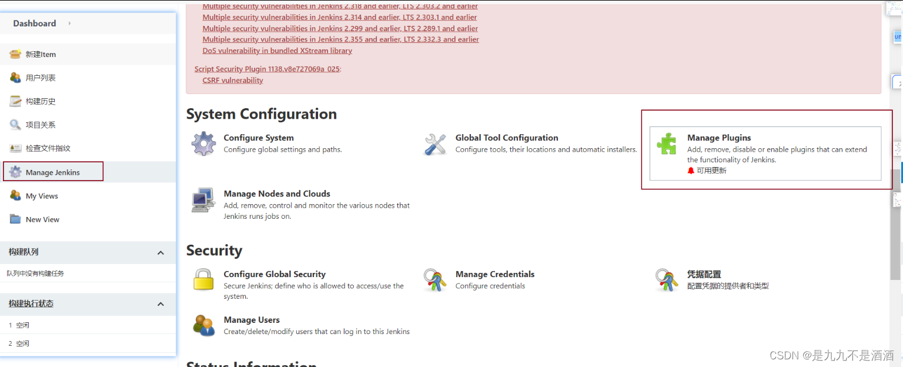Select New View in the sidebar
The width and height of the screenshot is (903, 367).
coord(42,219)
